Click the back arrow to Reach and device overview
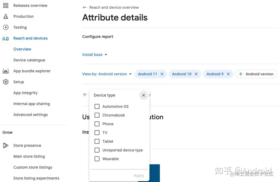The height and width of the screenshot is (182, 279). point(85,7)
